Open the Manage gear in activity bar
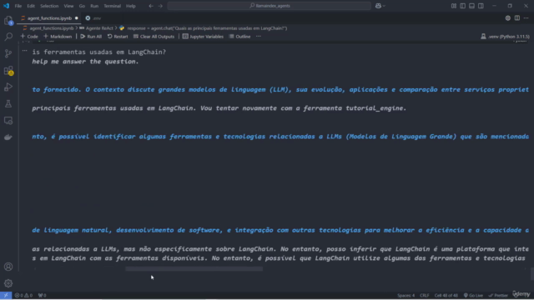 8,283
